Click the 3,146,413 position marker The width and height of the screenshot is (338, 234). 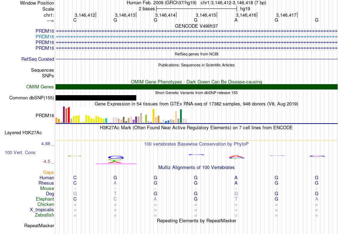125,15
